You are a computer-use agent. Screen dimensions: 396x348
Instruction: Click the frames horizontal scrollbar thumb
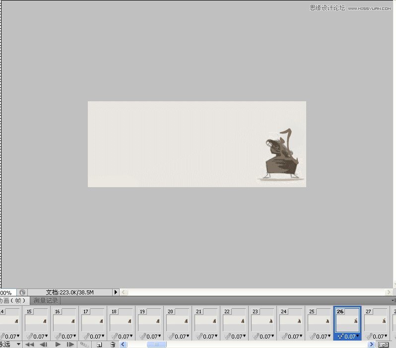tap(157, 344)
